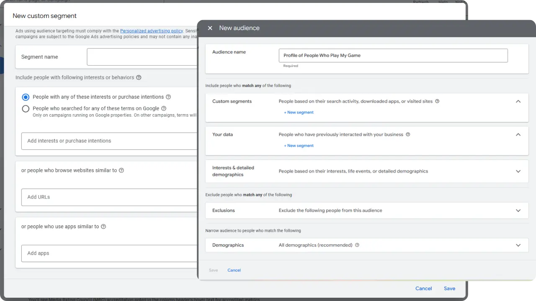Expand the Demographics section
The height and width of the screenshot is (301, 536).
point(518,245)
